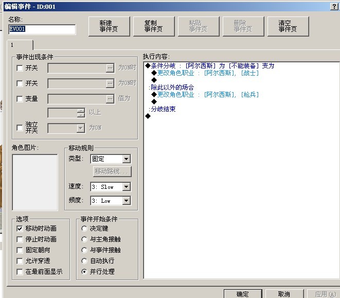340x298 pixels.
Task: Select the 决定键 trigger radio button
Action: point(84,229)
